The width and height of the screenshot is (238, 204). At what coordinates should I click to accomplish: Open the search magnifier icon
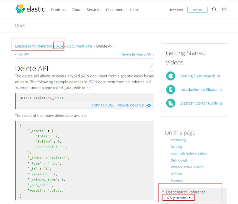(x=214, y=10)
